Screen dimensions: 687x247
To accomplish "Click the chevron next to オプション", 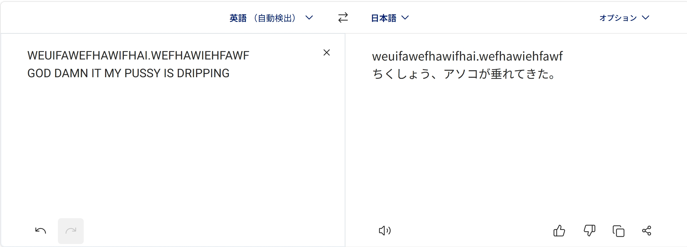I will 646,18.
